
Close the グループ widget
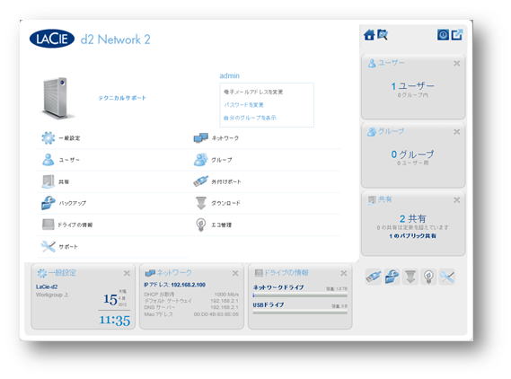pos(457,132)
